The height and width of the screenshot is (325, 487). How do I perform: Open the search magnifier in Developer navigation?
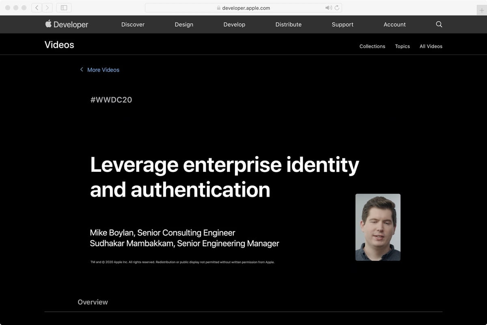pyautogui.click(x=439, y=24)
